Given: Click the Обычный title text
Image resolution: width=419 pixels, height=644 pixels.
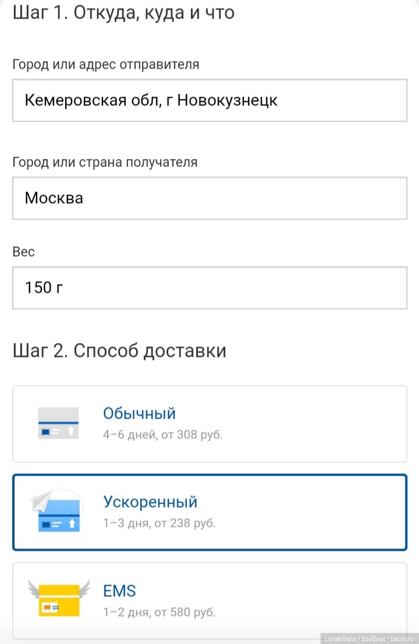Looking at the screenshot, I should (139, 414).
